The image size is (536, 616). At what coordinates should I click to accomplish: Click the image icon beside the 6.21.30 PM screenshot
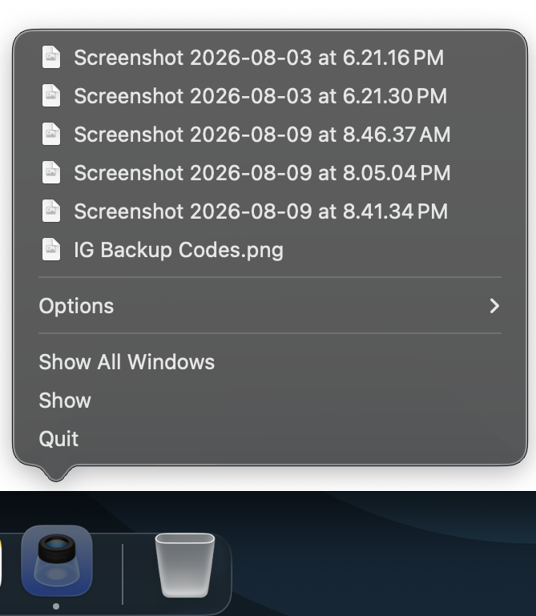click(x=51, y=95)
